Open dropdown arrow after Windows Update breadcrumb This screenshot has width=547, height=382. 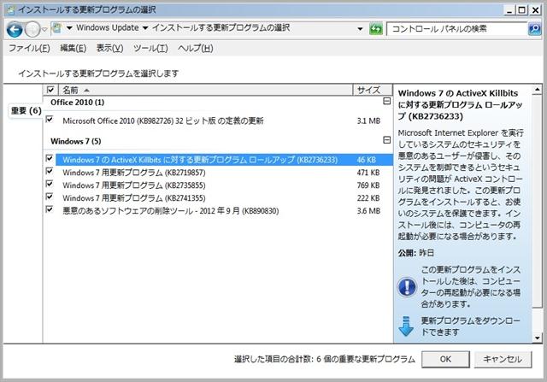(x=145, y=28)
